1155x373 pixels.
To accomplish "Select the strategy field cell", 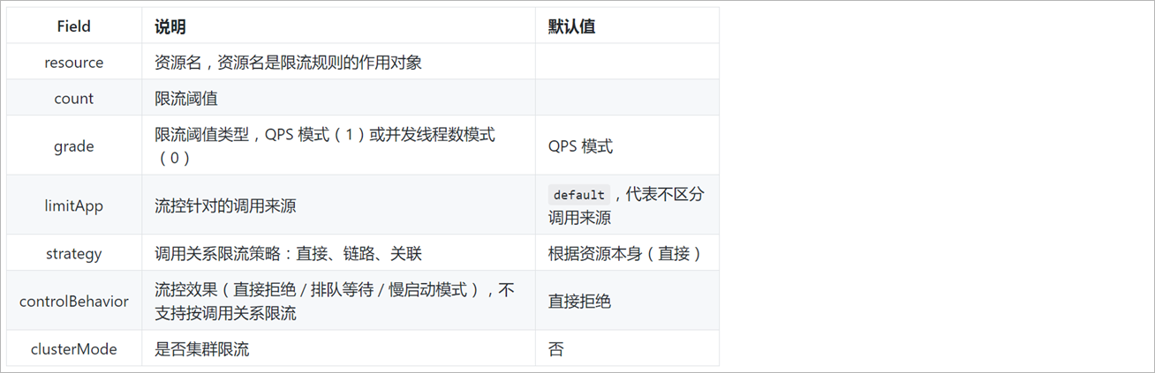I will [x=74, y=254].
